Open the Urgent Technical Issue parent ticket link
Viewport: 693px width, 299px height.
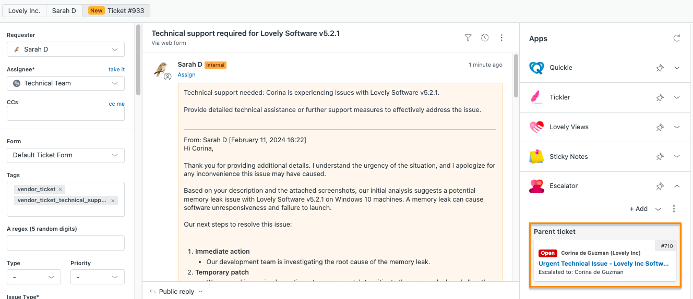tap(604, 264)
